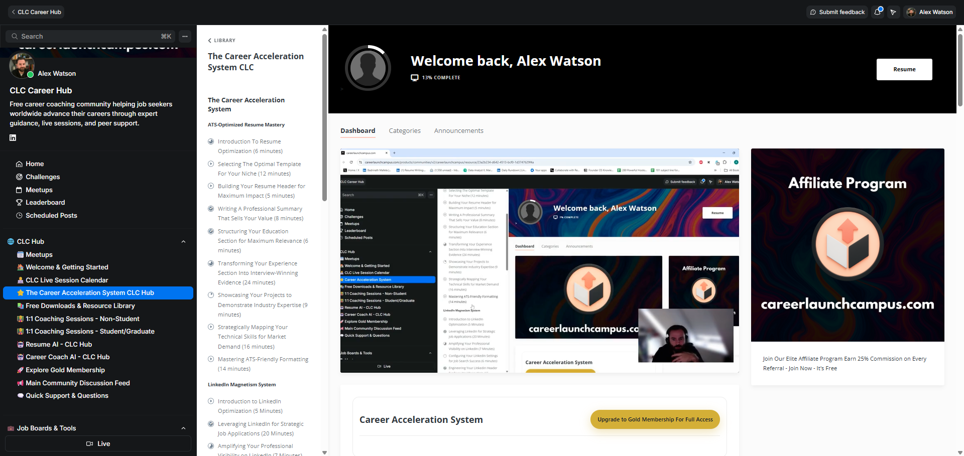Toggle completion circle for Building Your Resume Header
This screenshot has width=964, height=456.
211,186
